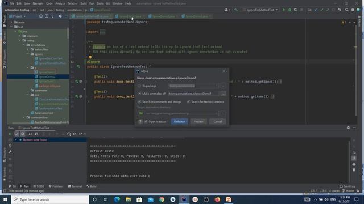Toggle the Open in editor checkbox
The width and height of the screenshot is (364, 204).
pos(146,122)
